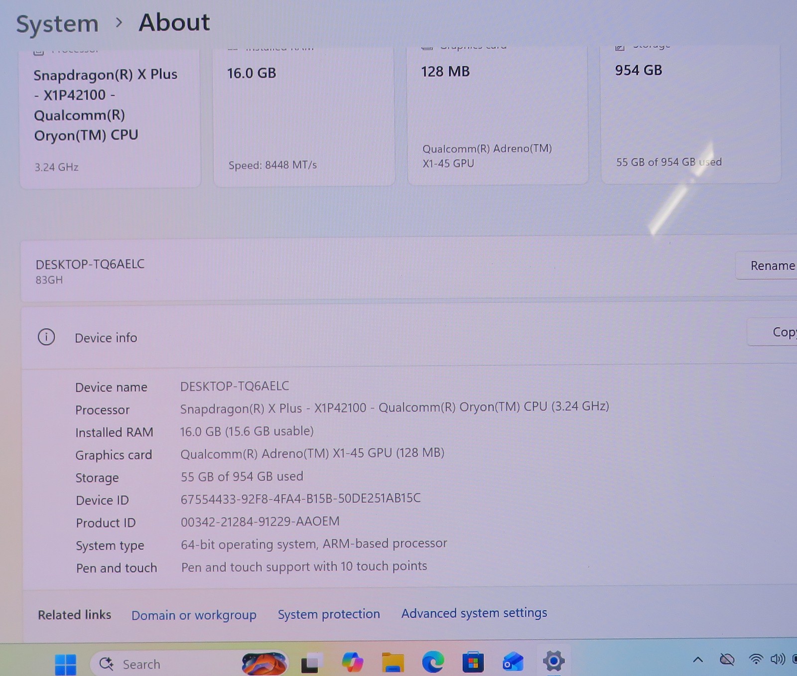Click the "16.0 GB (15.6 GB usable)" value
797x676 pixels.
(x=247, y=431)
